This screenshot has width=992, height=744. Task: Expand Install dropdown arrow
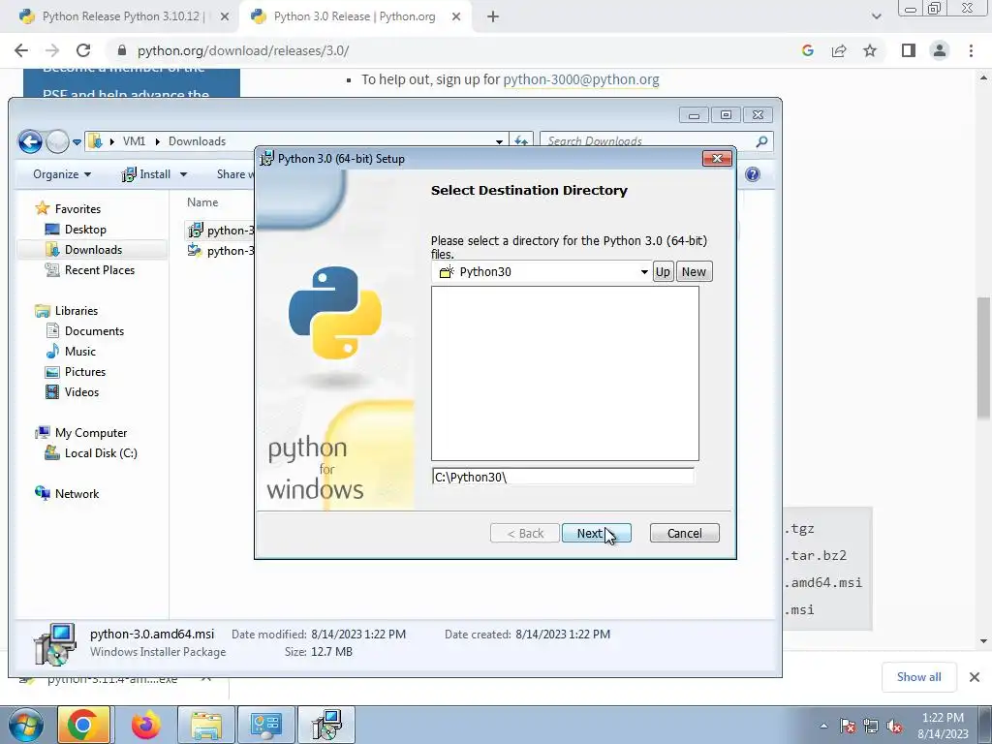tap(183, 174)
